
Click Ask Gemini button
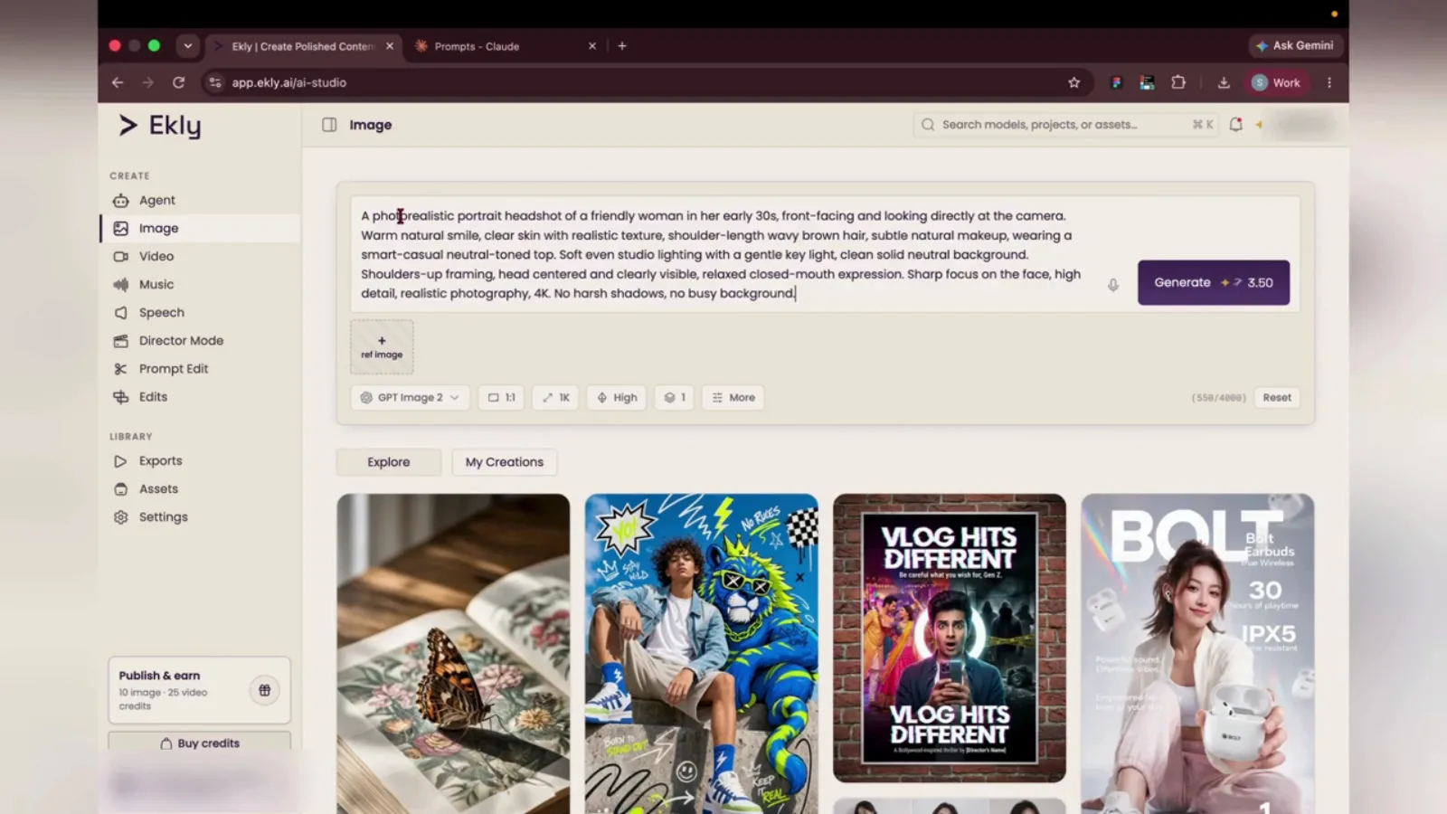click(x=1294, y=45)
